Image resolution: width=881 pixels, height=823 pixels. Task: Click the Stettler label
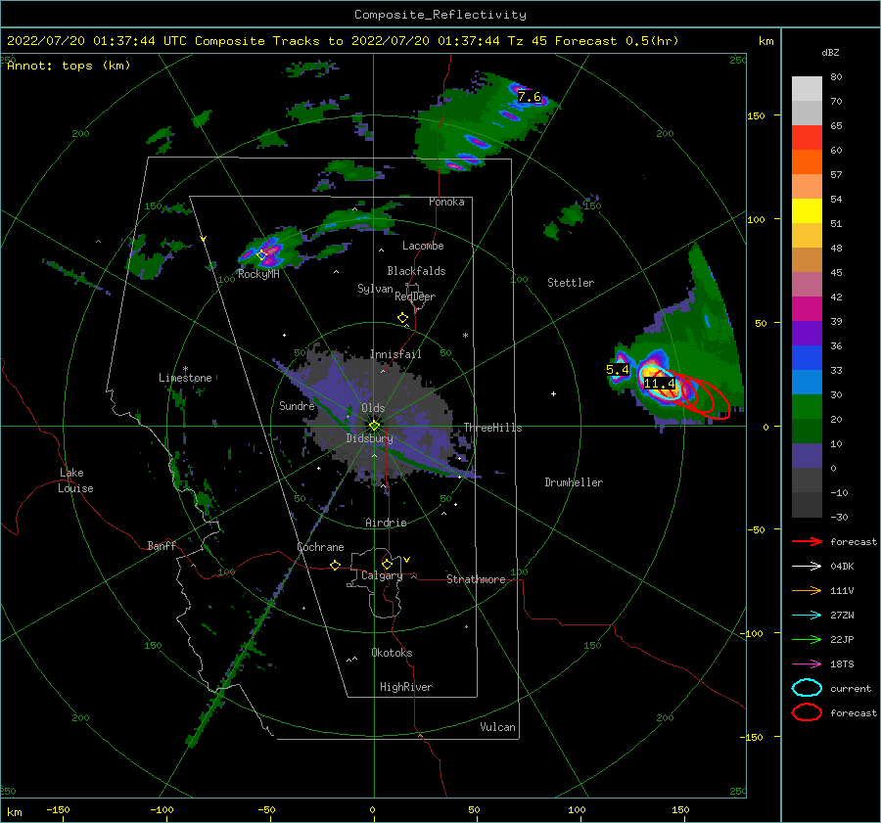coord(571,283)
